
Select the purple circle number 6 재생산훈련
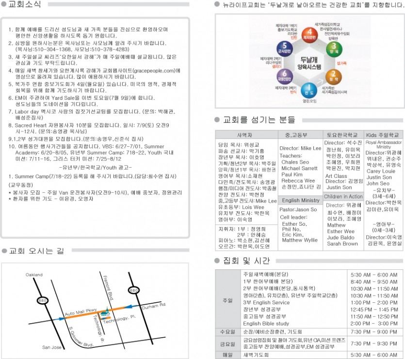tap(284, 77)
